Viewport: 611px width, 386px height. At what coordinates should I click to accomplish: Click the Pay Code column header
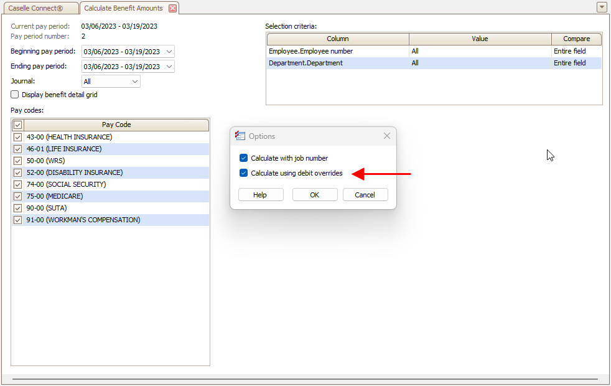click(116, 125)
